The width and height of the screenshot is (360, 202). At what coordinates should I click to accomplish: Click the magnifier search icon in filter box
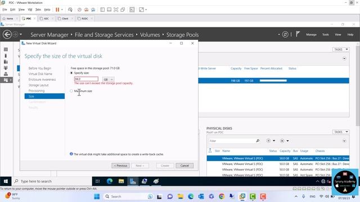coord(258,141)
